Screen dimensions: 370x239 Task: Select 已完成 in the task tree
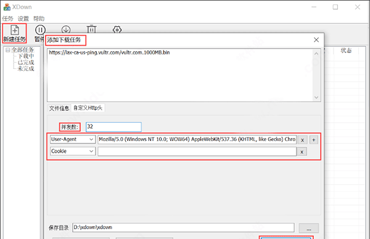point(26,62)
